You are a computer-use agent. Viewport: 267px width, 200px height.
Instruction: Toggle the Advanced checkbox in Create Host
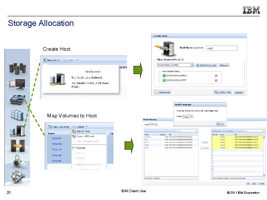(x=157, y=92)
